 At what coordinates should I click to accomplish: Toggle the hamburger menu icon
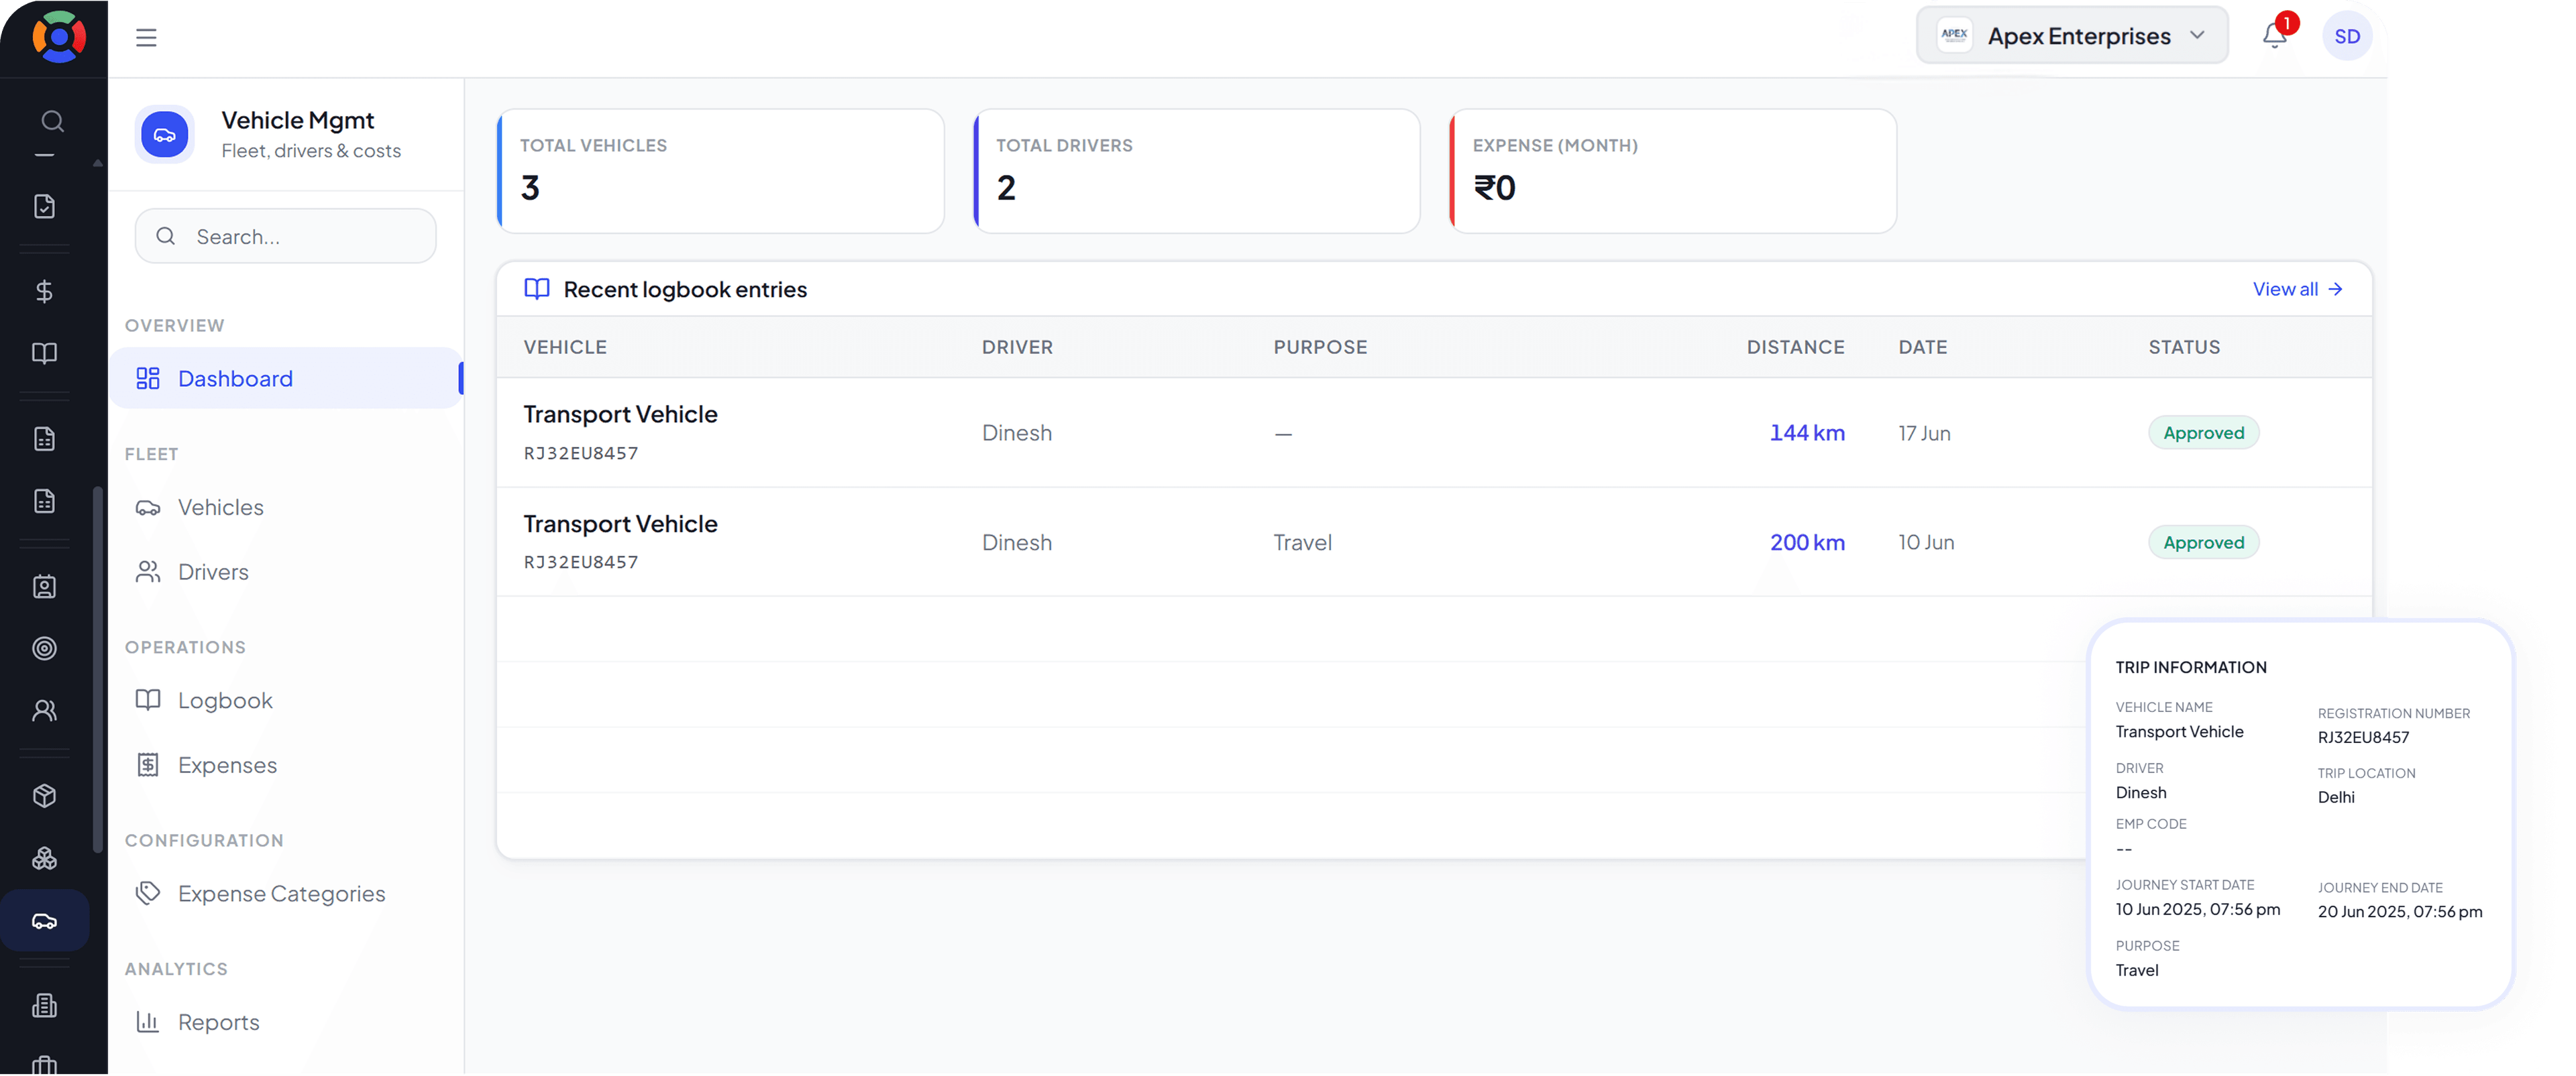[x=146, y=38]
